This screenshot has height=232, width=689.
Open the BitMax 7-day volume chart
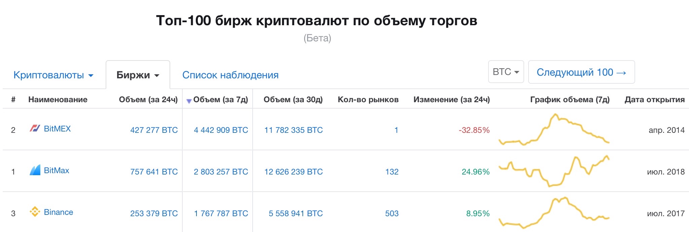coord(554,171)
